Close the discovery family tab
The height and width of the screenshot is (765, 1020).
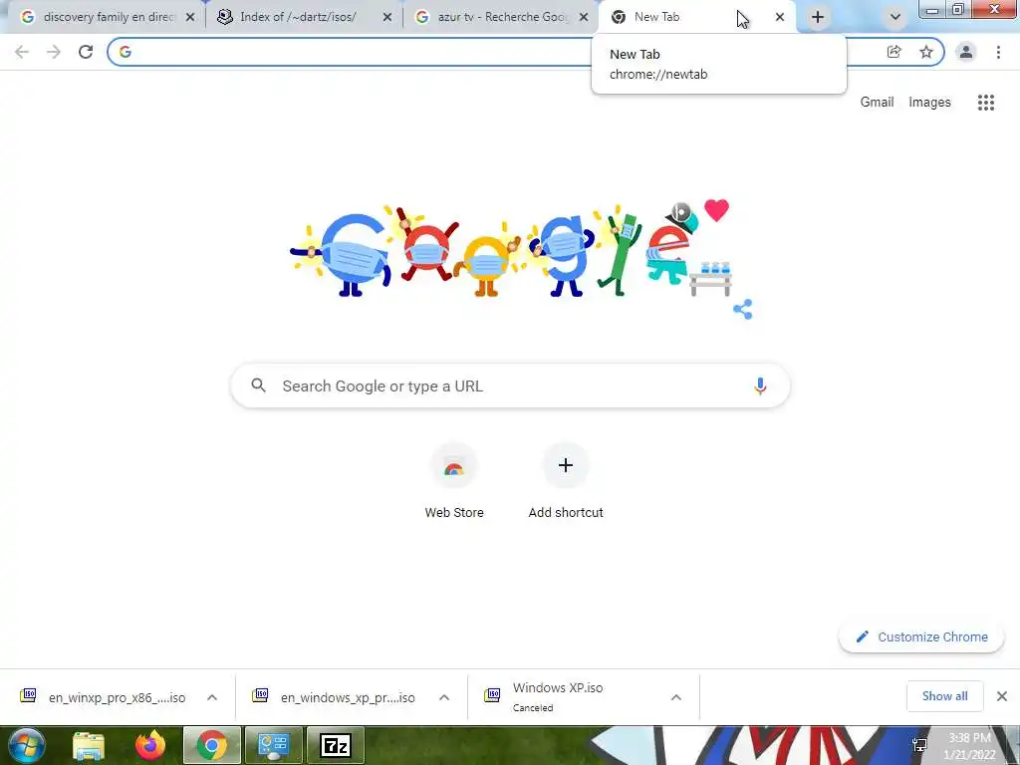pos(190,18)
